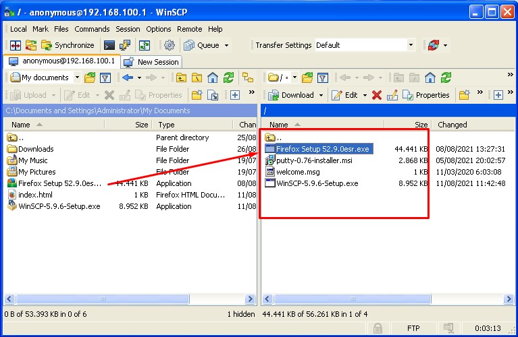Screen dimensions: 518x337
Task: Click the rename icon in remote panel
Action: coord(392,95)
